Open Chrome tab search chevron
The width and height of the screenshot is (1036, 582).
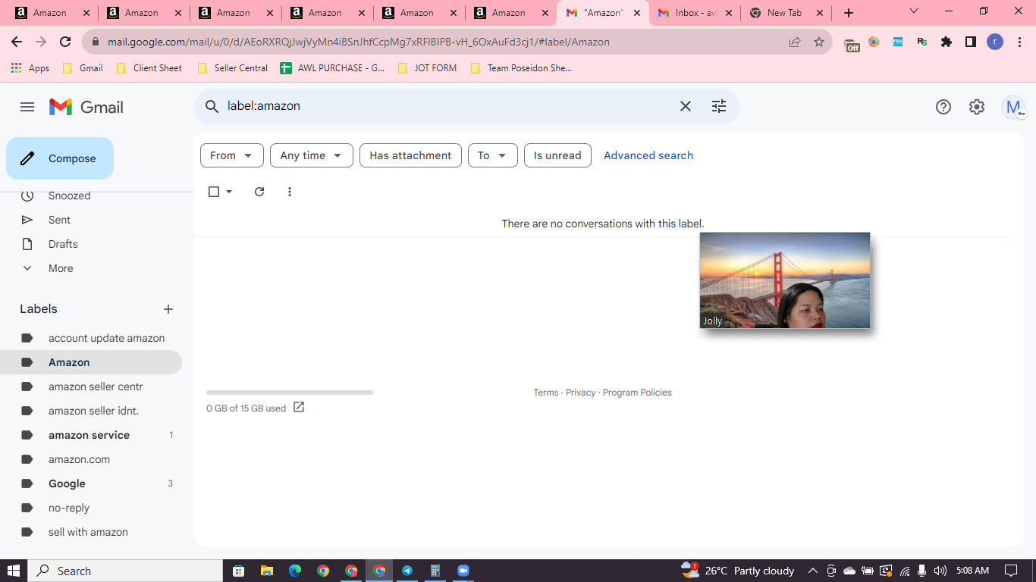[x=914, y=12]
